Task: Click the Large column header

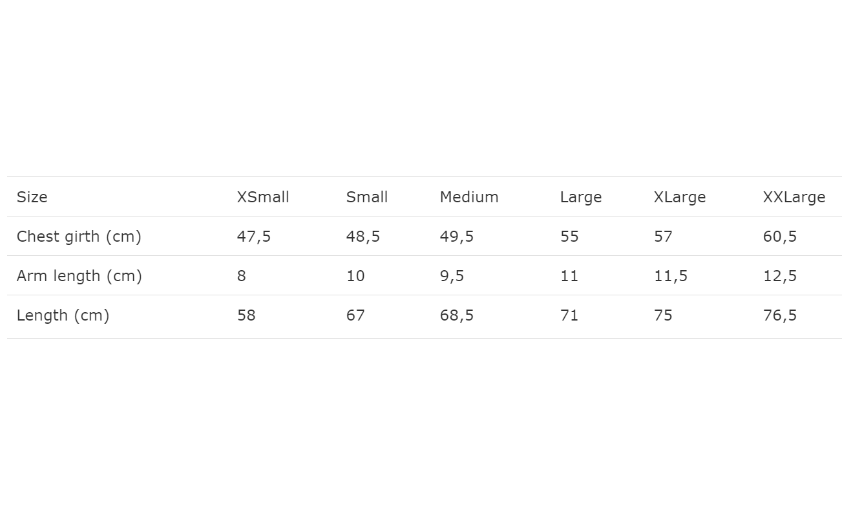Action: pos(580,197)
